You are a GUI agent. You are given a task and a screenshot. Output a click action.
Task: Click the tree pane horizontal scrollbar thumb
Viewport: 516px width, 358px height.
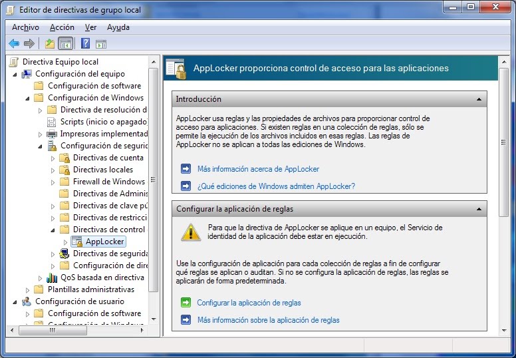coord(53,330)
